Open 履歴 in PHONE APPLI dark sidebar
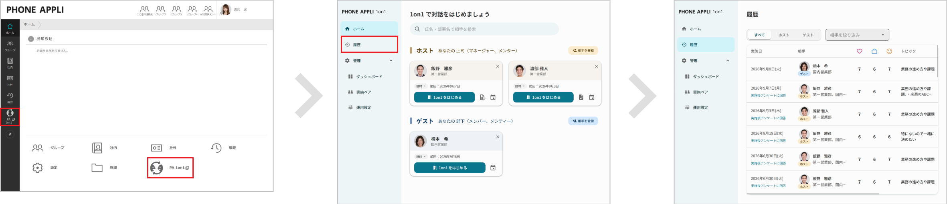The image size is (947, 204). click(x=10, y=98)
